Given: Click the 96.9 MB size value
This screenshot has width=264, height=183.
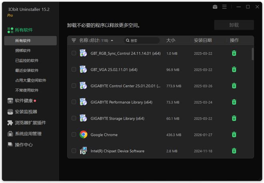Looking at the screenshot, I should [173, 70].
